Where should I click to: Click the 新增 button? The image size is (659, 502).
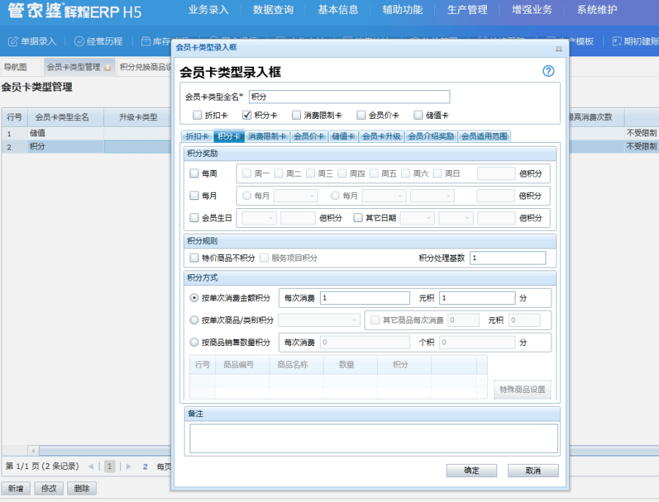[x=17, y=488]
